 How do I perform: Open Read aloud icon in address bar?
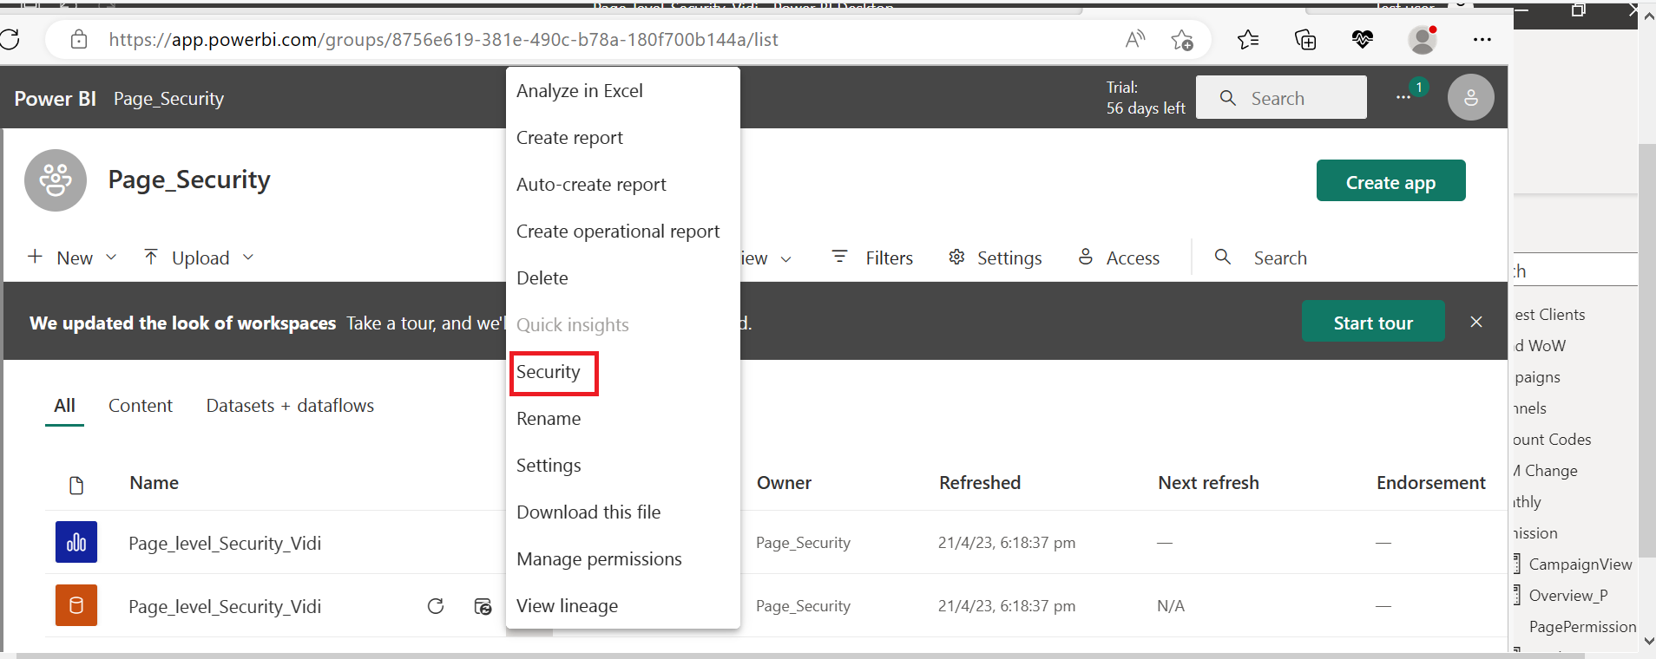(x=1135, y=39)
